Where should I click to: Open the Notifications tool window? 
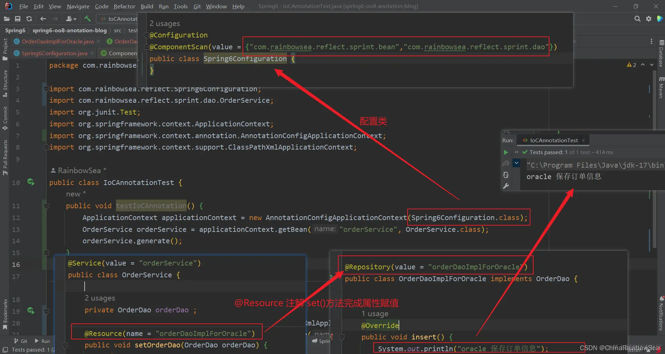click(662, 313)
